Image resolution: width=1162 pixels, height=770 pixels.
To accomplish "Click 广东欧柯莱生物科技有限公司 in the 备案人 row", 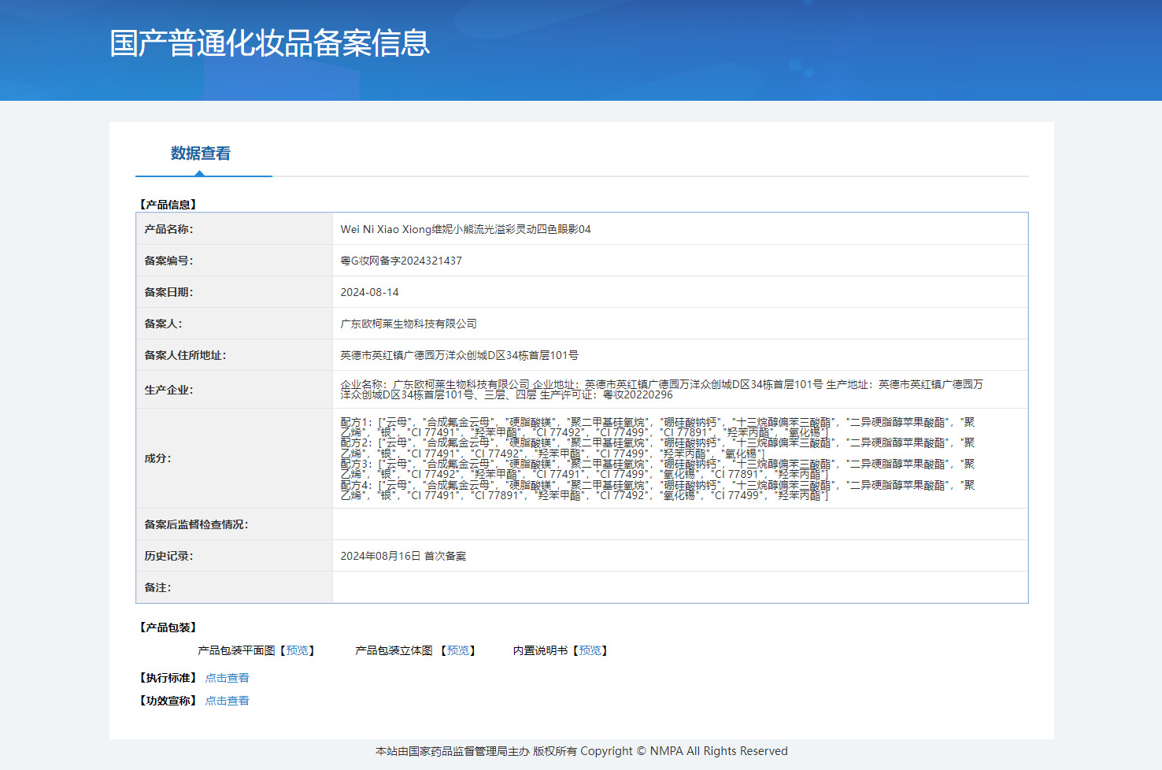I will [x=409, y=324].
